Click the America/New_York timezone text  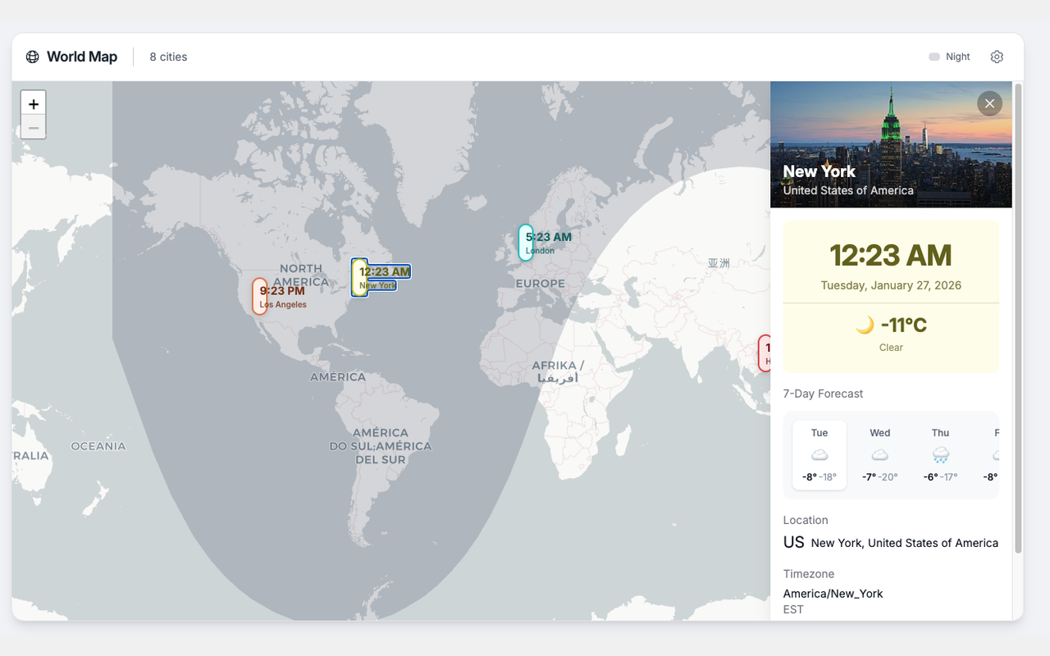click(833, 593)
